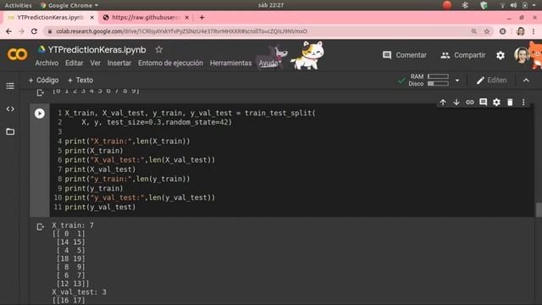Open the Ayuda menu
Viewport: 542px width, 305px height.
click(268, 63)
